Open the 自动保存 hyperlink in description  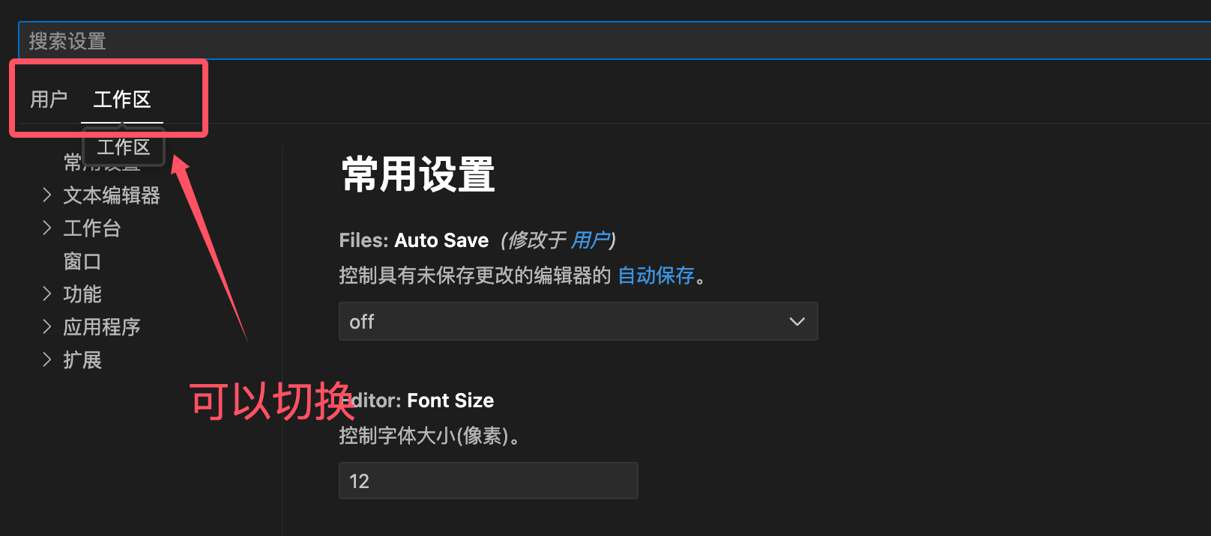point(656,276)
